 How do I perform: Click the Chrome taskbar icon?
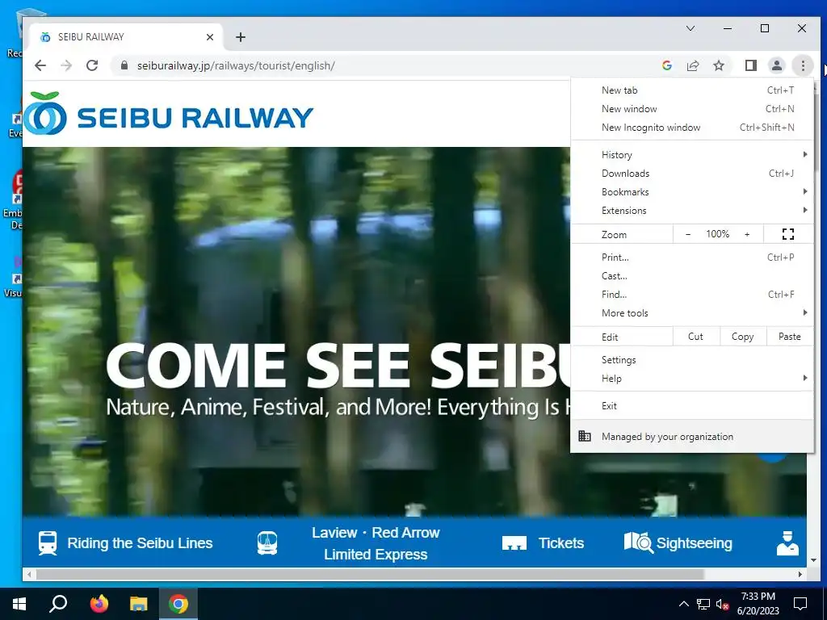178,604
